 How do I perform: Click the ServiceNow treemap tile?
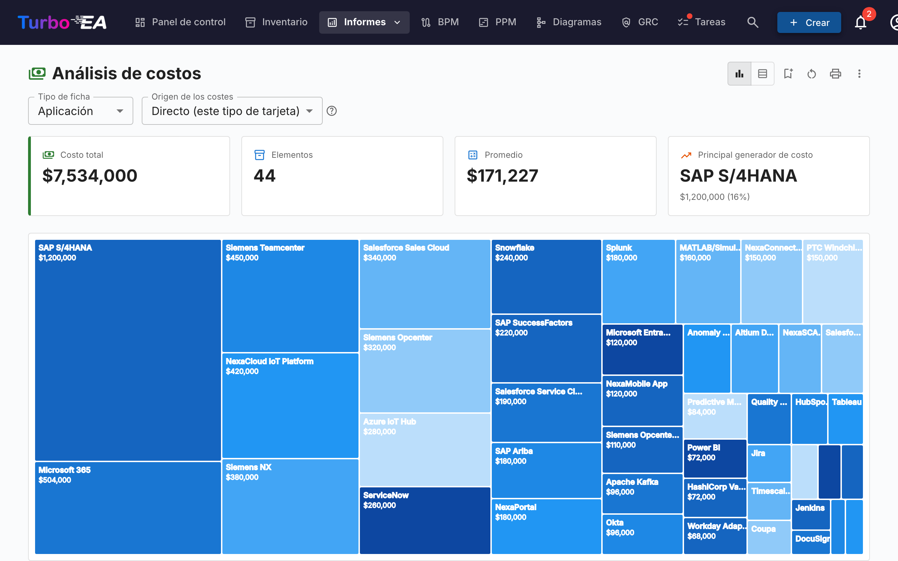pos(425,521)
